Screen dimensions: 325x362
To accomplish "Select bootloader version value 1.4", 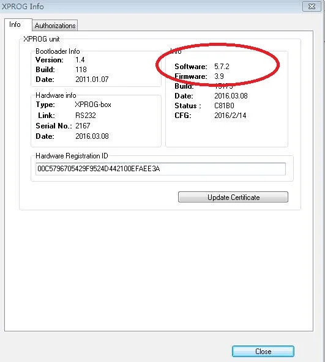I will click(x=80, y=60).
